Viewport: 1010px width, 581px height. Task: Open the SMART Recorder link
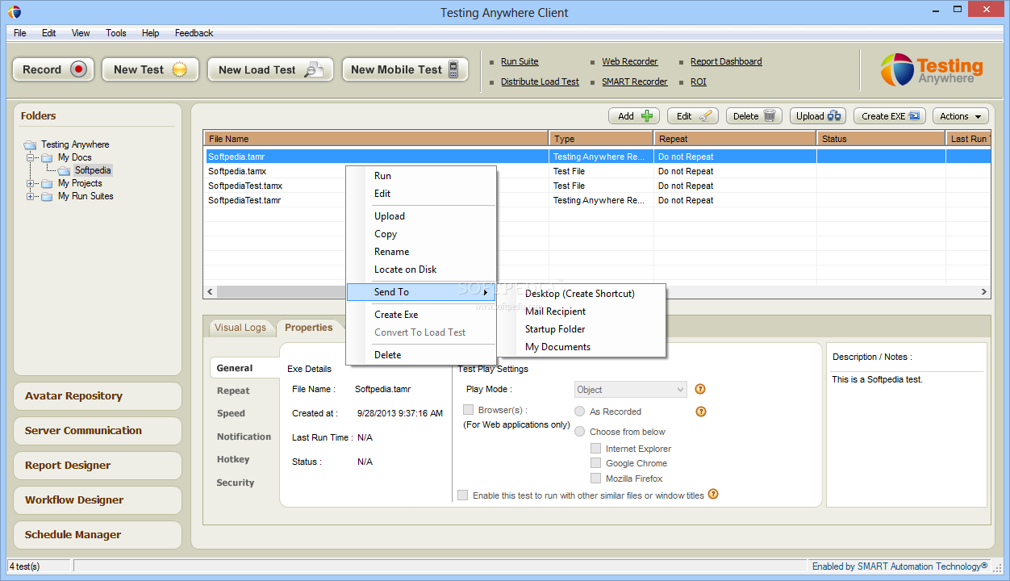[x=635, y=82]
